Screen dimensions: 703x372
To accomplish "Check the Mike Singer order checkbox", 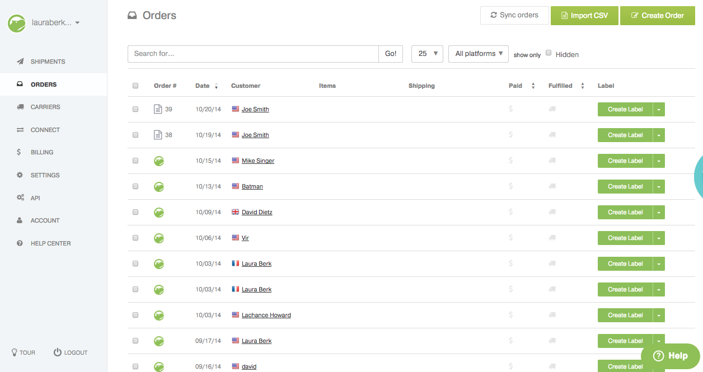I will pyautogui.click(x=135, y=161).
